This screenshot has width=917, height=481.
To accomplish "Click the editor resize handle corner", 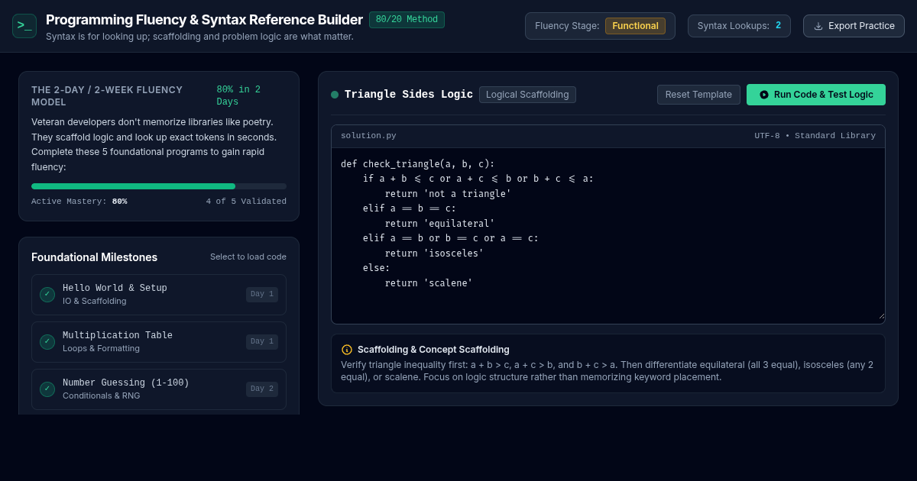I will tap(880, 315).
